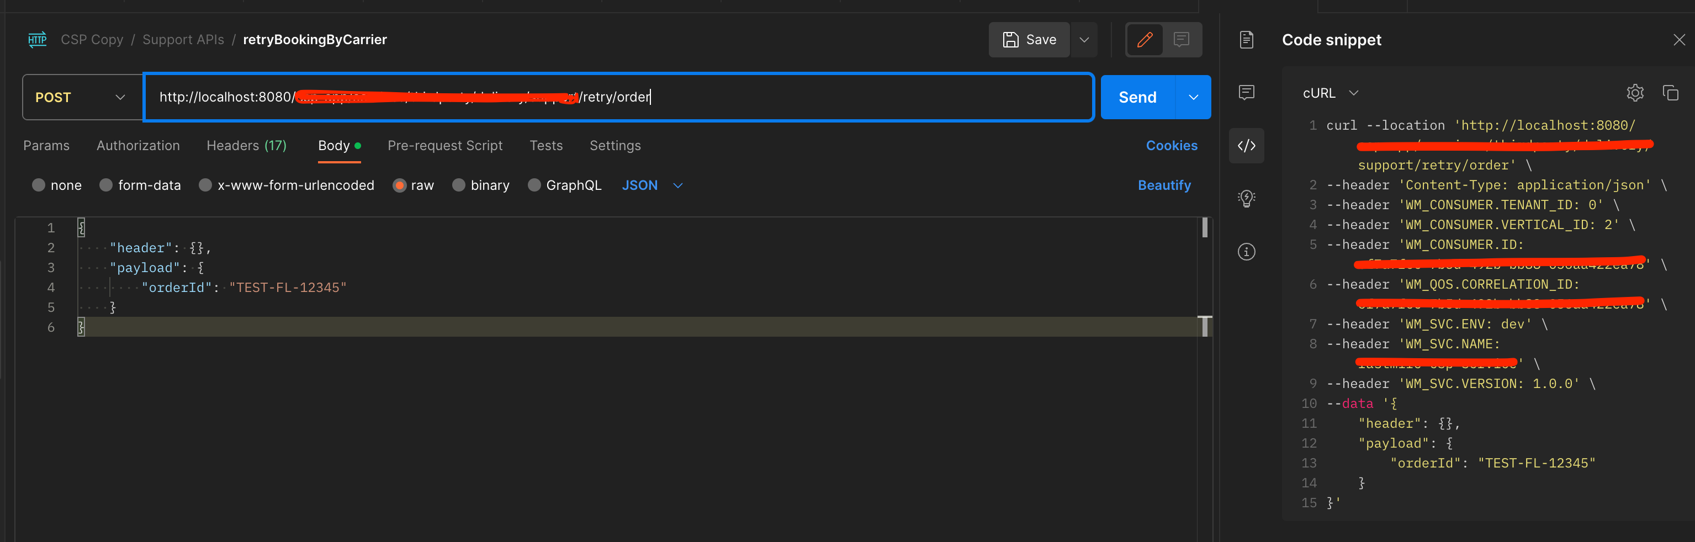
Task: Open the code snippet panel icon
Action: click(1247, 145)
